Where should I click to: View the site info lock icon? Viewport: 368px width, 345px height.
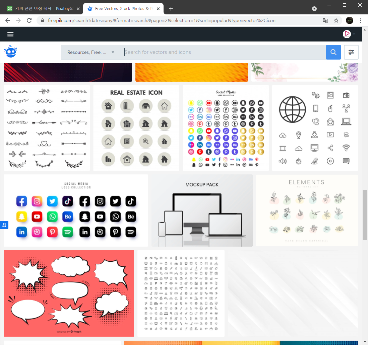(43, 20)
